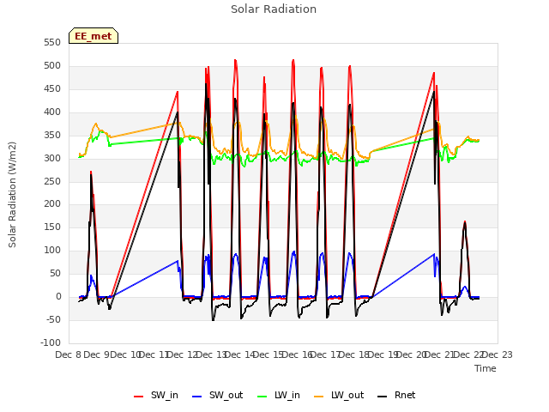
Task: Click the 550 y-axis tick value
Action: pyautogui.click(x=52, y=43)
